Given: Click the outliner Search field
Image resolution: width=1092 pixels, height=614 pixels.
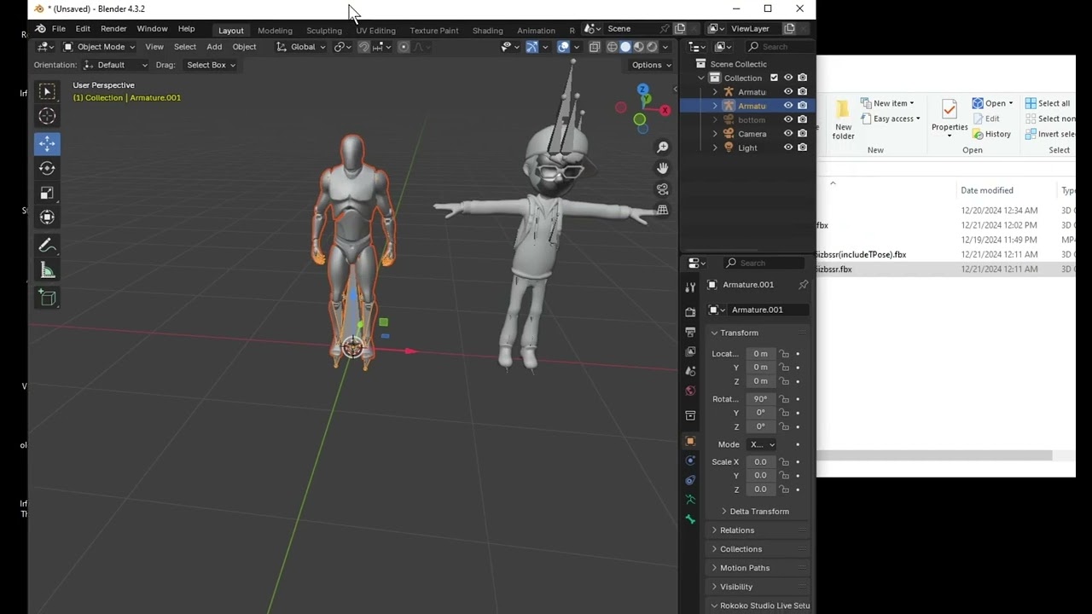Looking at the screenshot, I should [778, 47].
